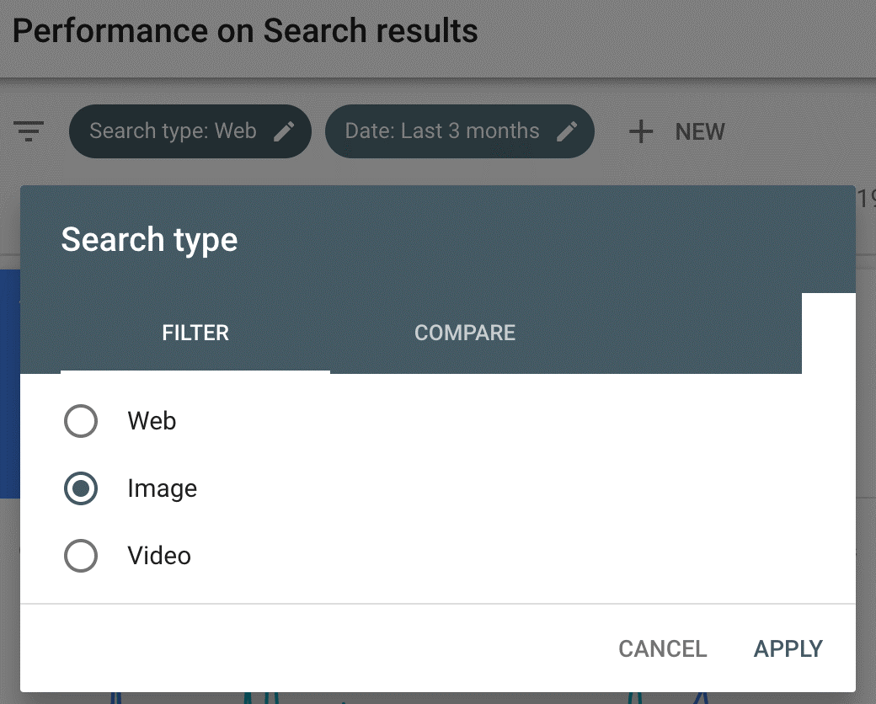Image resolution: width=876 pixels, height=704 pixels.
Task: Open the Date: Last 3 months chip
Action: coord(459,131)
